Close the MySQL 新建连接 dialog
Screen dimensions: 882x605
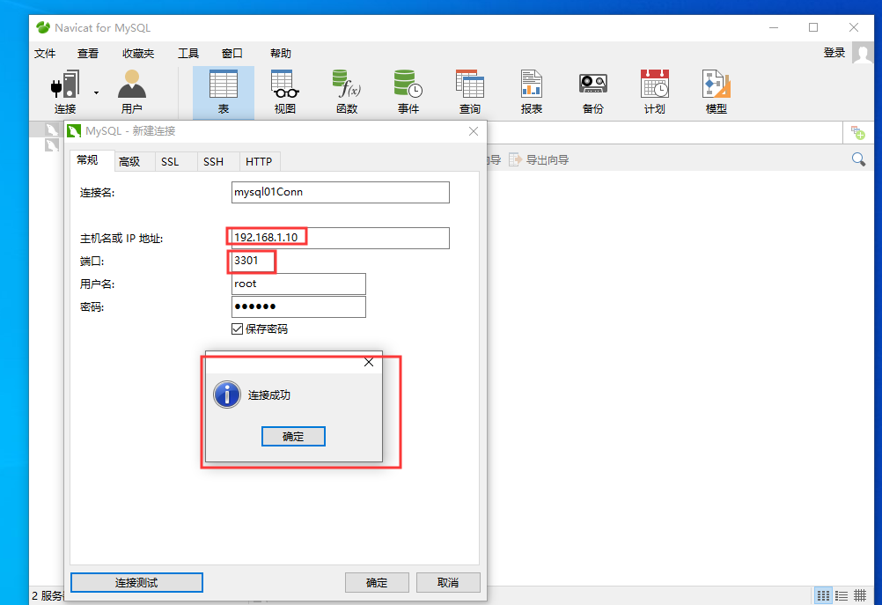pyautogui.click(x=474, y=131)
